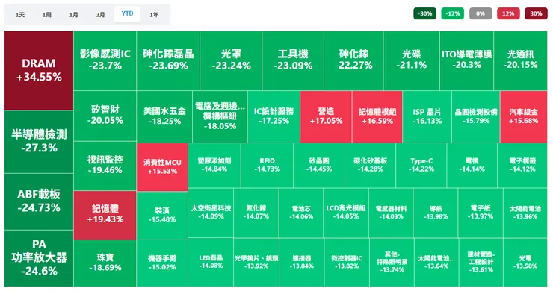Open the Type-C -14.22% tile

point(421,165)
